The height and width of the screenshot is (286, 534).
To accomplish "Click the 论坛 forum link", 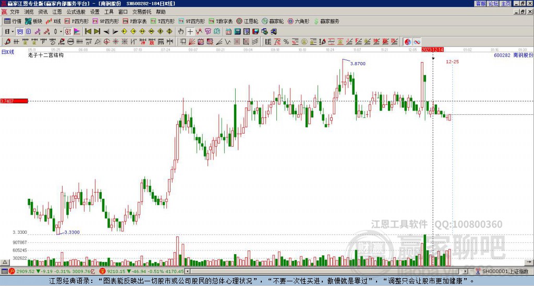I will pos(493,4).
